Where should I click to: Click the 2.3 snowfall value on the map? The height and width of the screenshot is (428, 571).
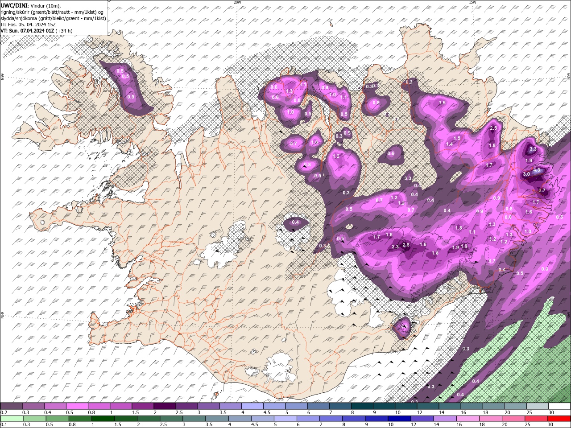click(395, 247)
